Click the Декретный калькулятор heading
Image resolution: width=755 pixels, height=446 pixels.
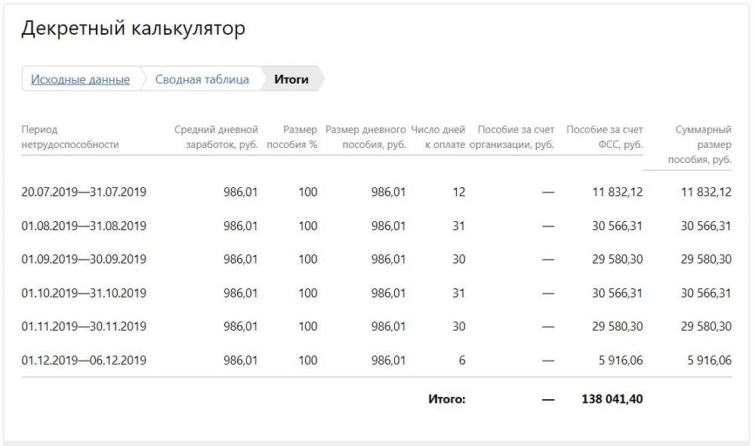tap(134, 29)
